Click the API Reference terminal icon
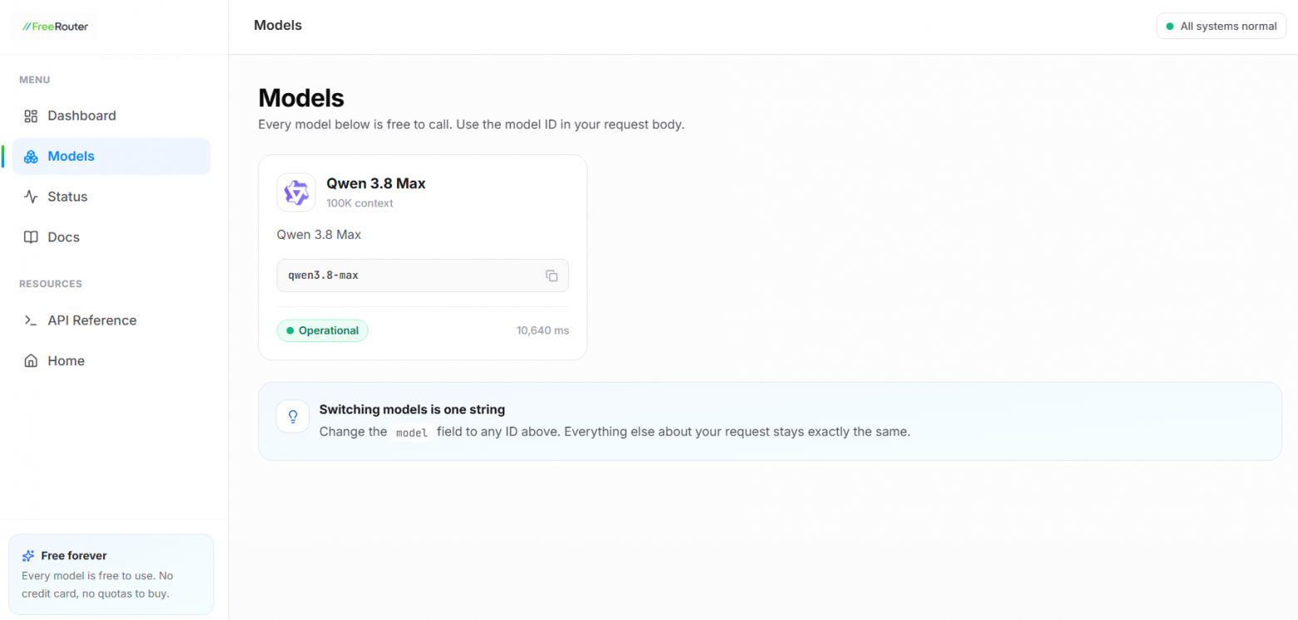 click(x=31, y=320)
